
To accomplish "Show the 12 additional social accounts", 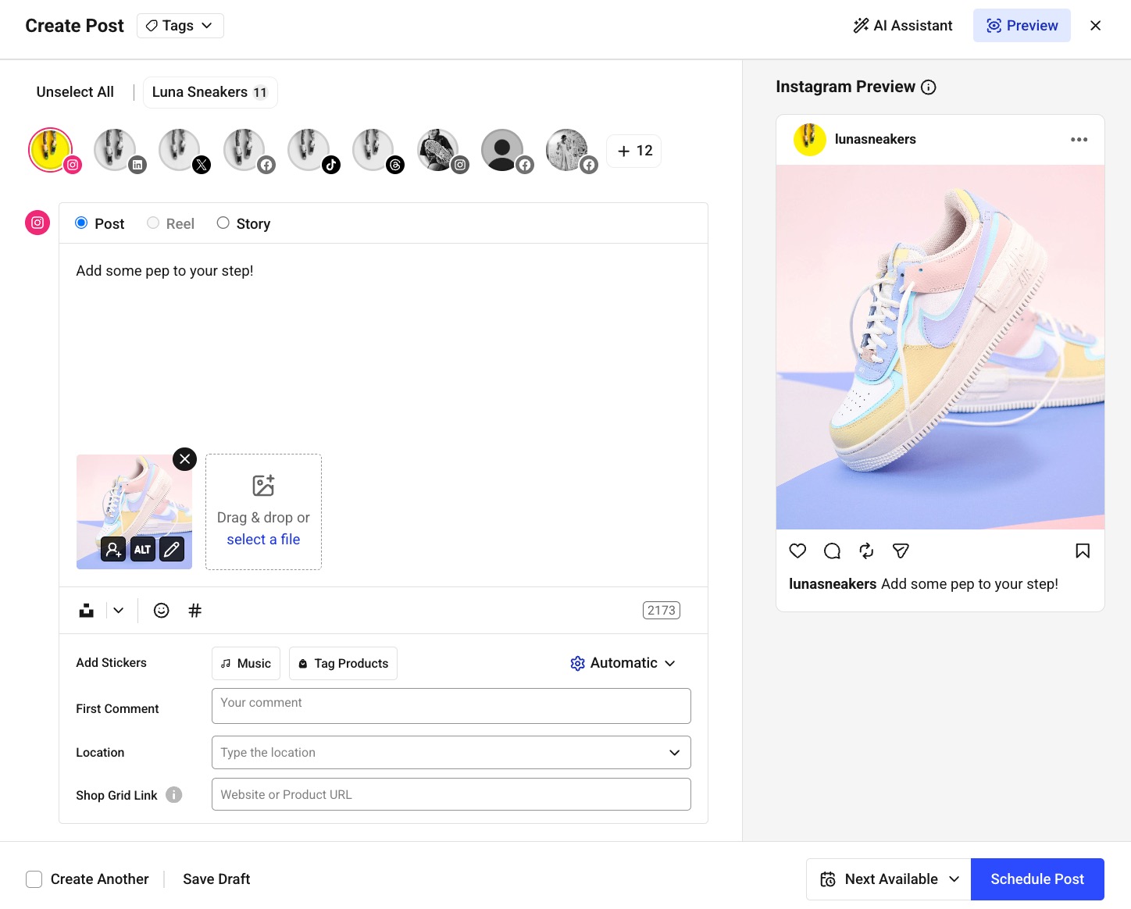I will [x=633, y=150].
